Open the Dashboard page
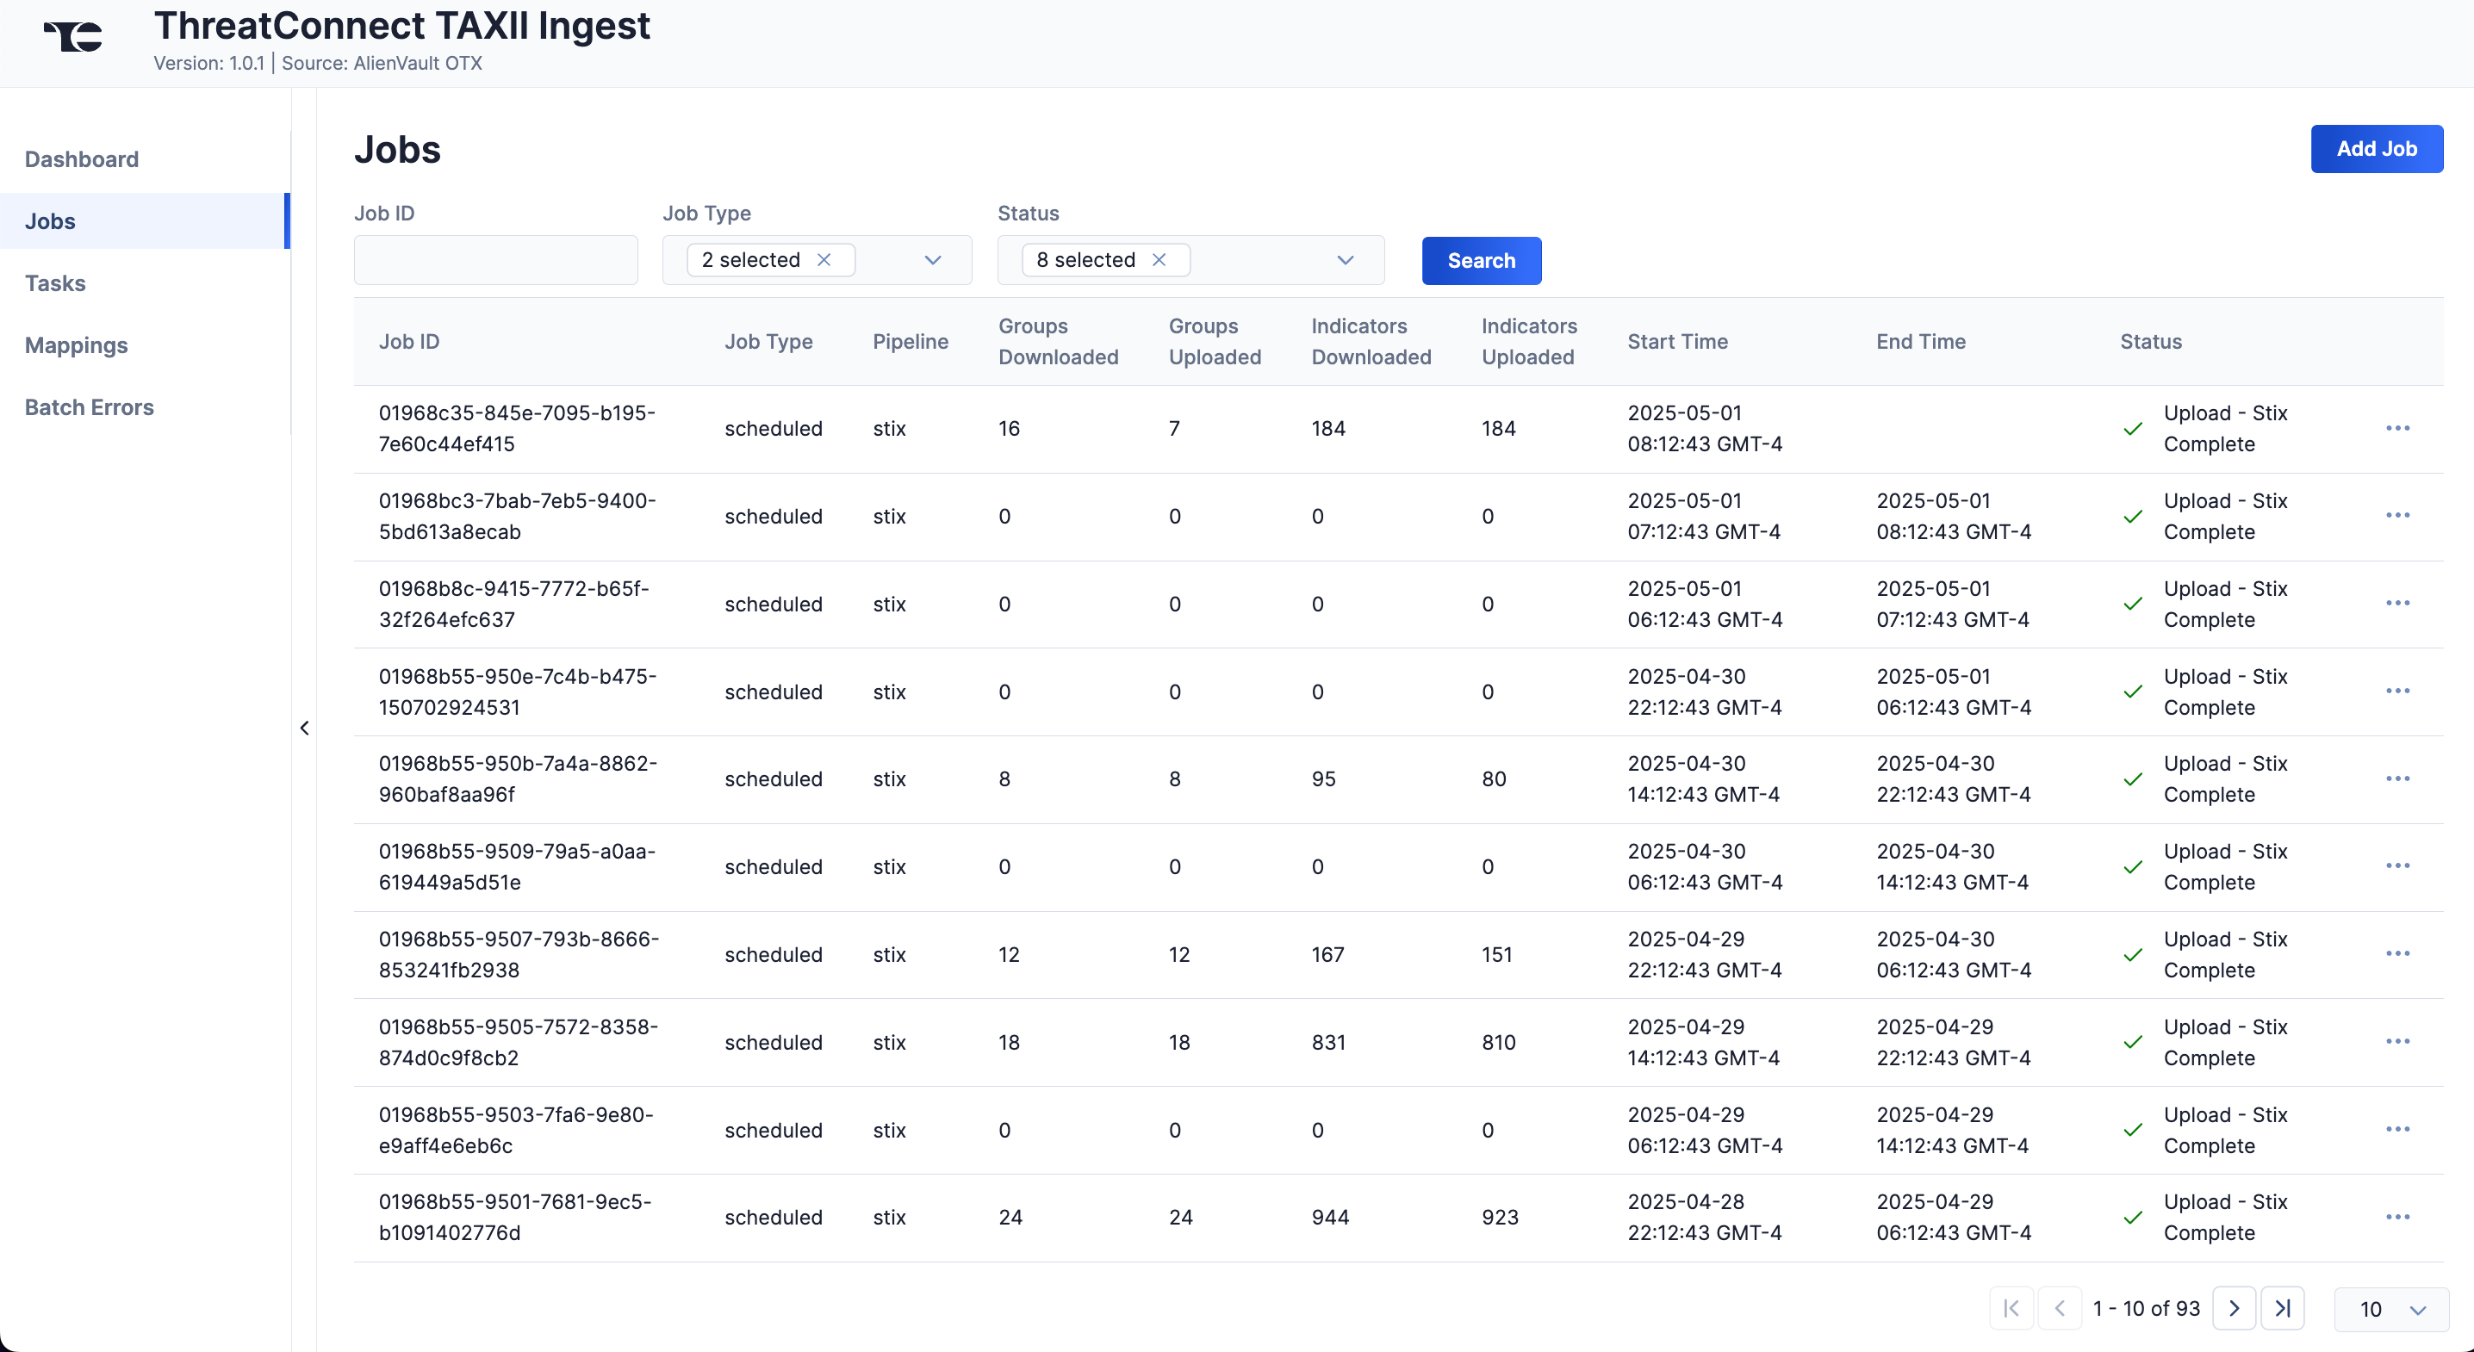Image resolution: width=2474 pixels, height=1352 pixels. pyautogui.click(x=82, y=159)
